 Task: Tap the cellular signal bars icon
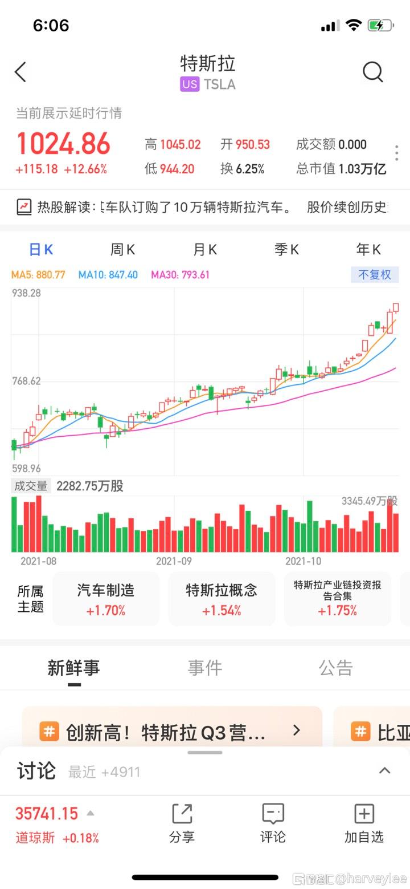click(330, 26)
